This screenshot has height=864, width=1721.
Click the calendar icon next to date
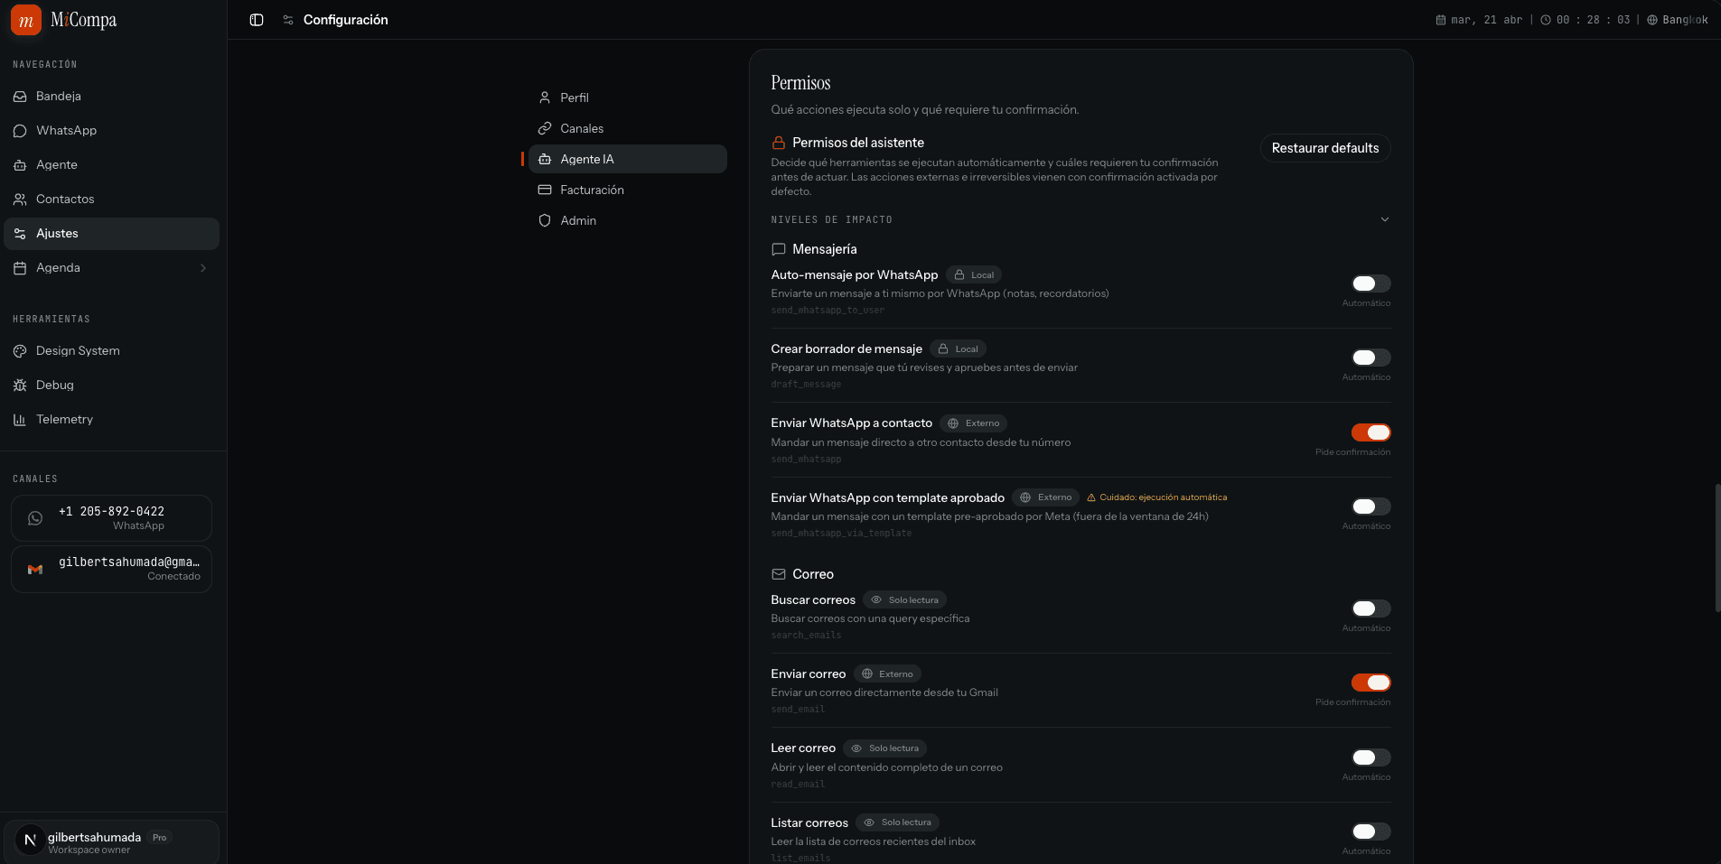point(1441,20)
